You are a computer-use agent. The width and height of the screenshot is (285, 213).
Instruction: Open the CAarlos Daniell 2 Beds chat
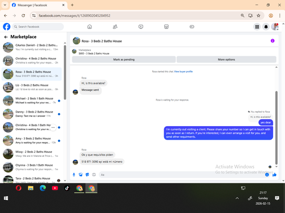31,47
